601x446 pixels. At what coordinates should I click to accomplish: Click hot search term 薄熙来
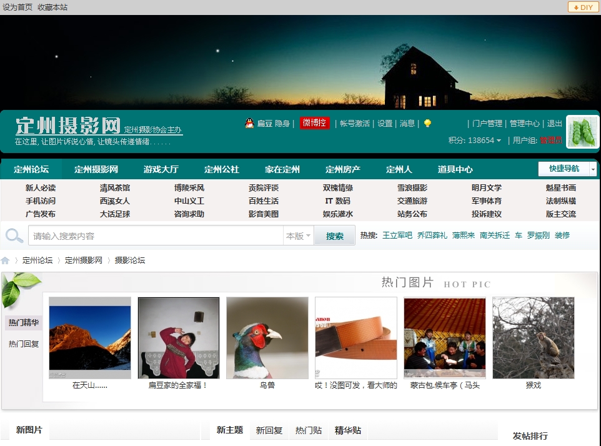(x=464, y=235)
